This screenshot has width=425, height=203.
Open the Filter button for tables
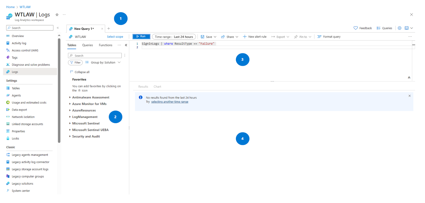point(75,63)
